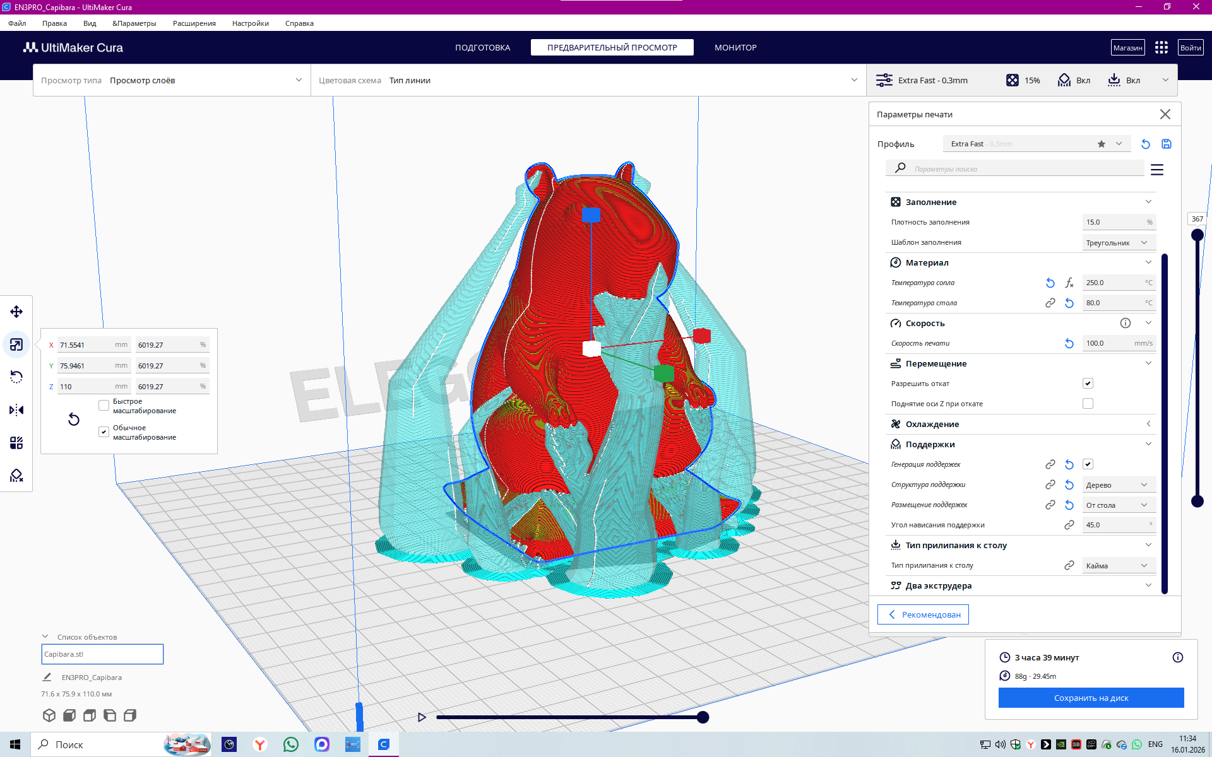This screenshot has height=757, width=1212.
Task: Click the upper layer slider handle
Action: (1197, 235)
